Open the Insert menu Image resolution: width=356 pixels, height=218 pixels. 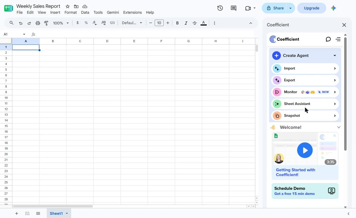(x=55, y=12)
